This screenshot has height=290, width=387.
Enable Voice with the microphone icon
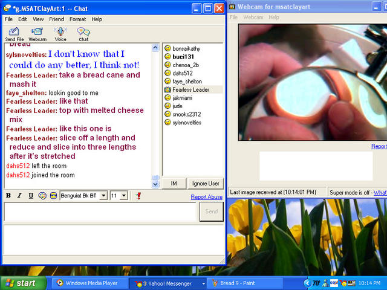pyautogui.click(x=60, y=34)
